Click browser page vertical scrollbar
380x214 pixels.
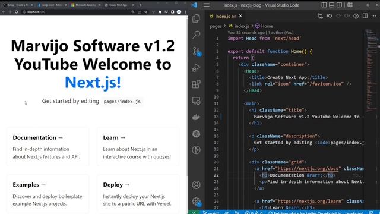point(187,97)
